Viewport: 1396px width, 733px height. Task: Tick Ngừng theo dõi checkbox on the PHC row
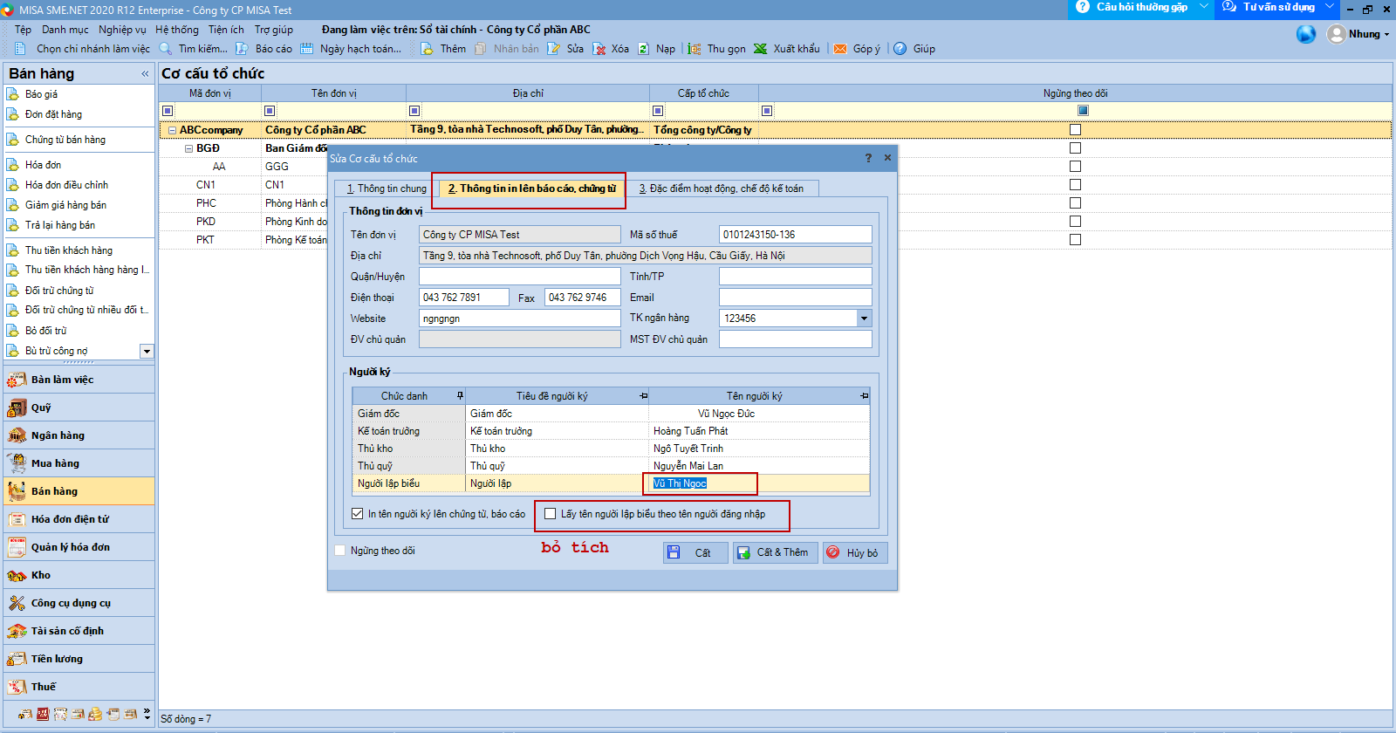click(1075, 203)
